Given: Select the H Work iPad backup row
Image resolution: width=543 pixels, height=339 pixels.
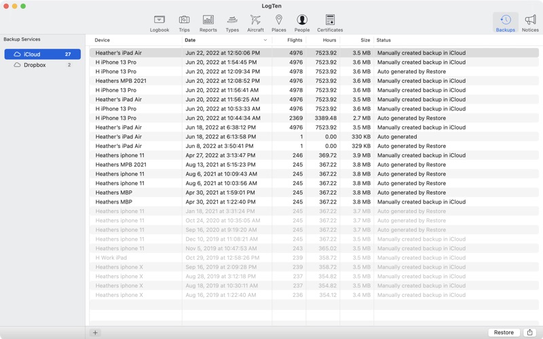Looking at the screenshot, I should pyautogui.click(x=314, y=258).
